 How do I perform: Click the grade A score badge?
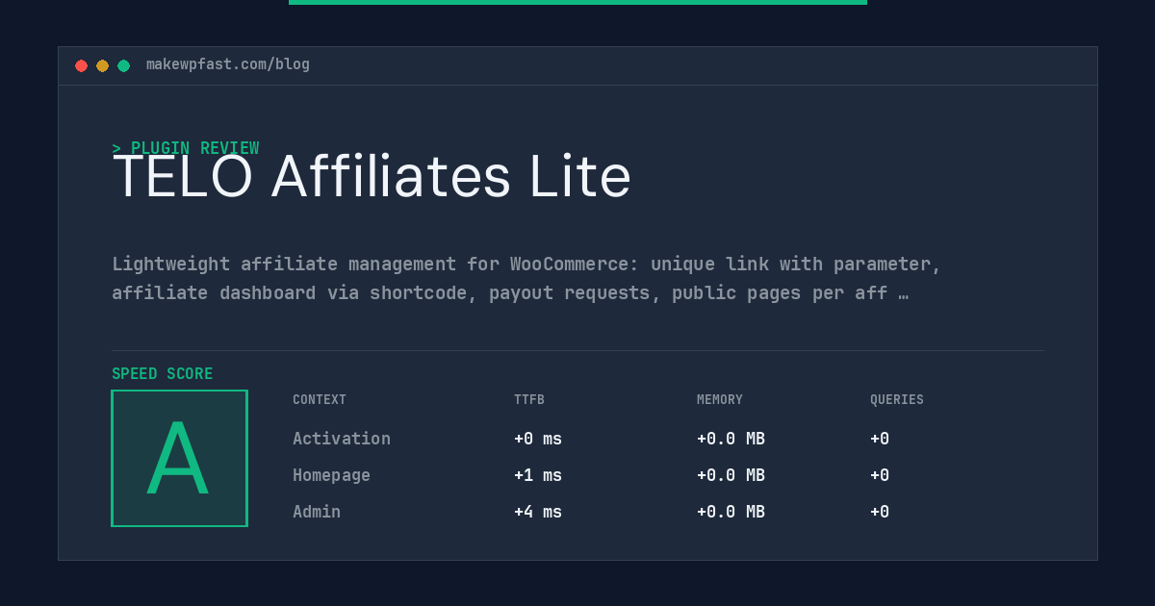tap(179, 458)
